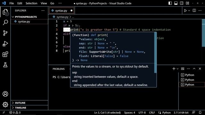Switch to the PROBLEMS panel tab
The height and width of the screenshot is (115, 205).
tap(59, 69)
